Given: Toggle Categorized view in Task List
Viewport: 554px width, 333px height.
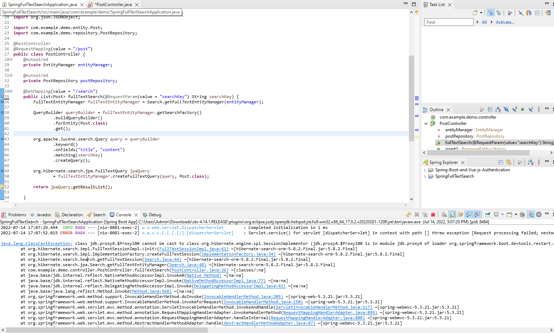Looking at the screenshot, I should coord(491,13).
